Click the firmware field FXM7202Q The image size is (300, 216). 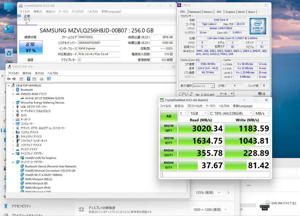(x=99, y=37)
